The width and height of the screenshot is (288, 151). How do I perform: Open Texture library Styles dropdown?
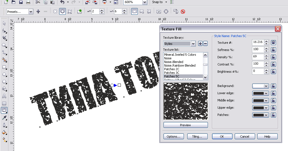tap(193, 44)
